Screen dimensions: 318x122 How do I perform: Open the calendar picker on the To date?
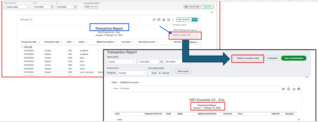75,7
